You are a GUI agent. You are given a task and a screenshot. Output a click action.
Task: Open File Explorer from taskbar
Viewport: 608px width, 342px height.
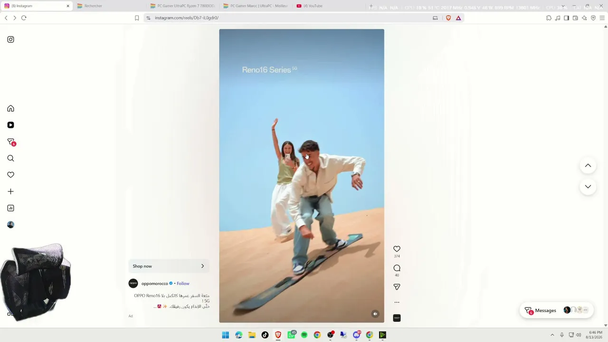click(x=252, y=335)
